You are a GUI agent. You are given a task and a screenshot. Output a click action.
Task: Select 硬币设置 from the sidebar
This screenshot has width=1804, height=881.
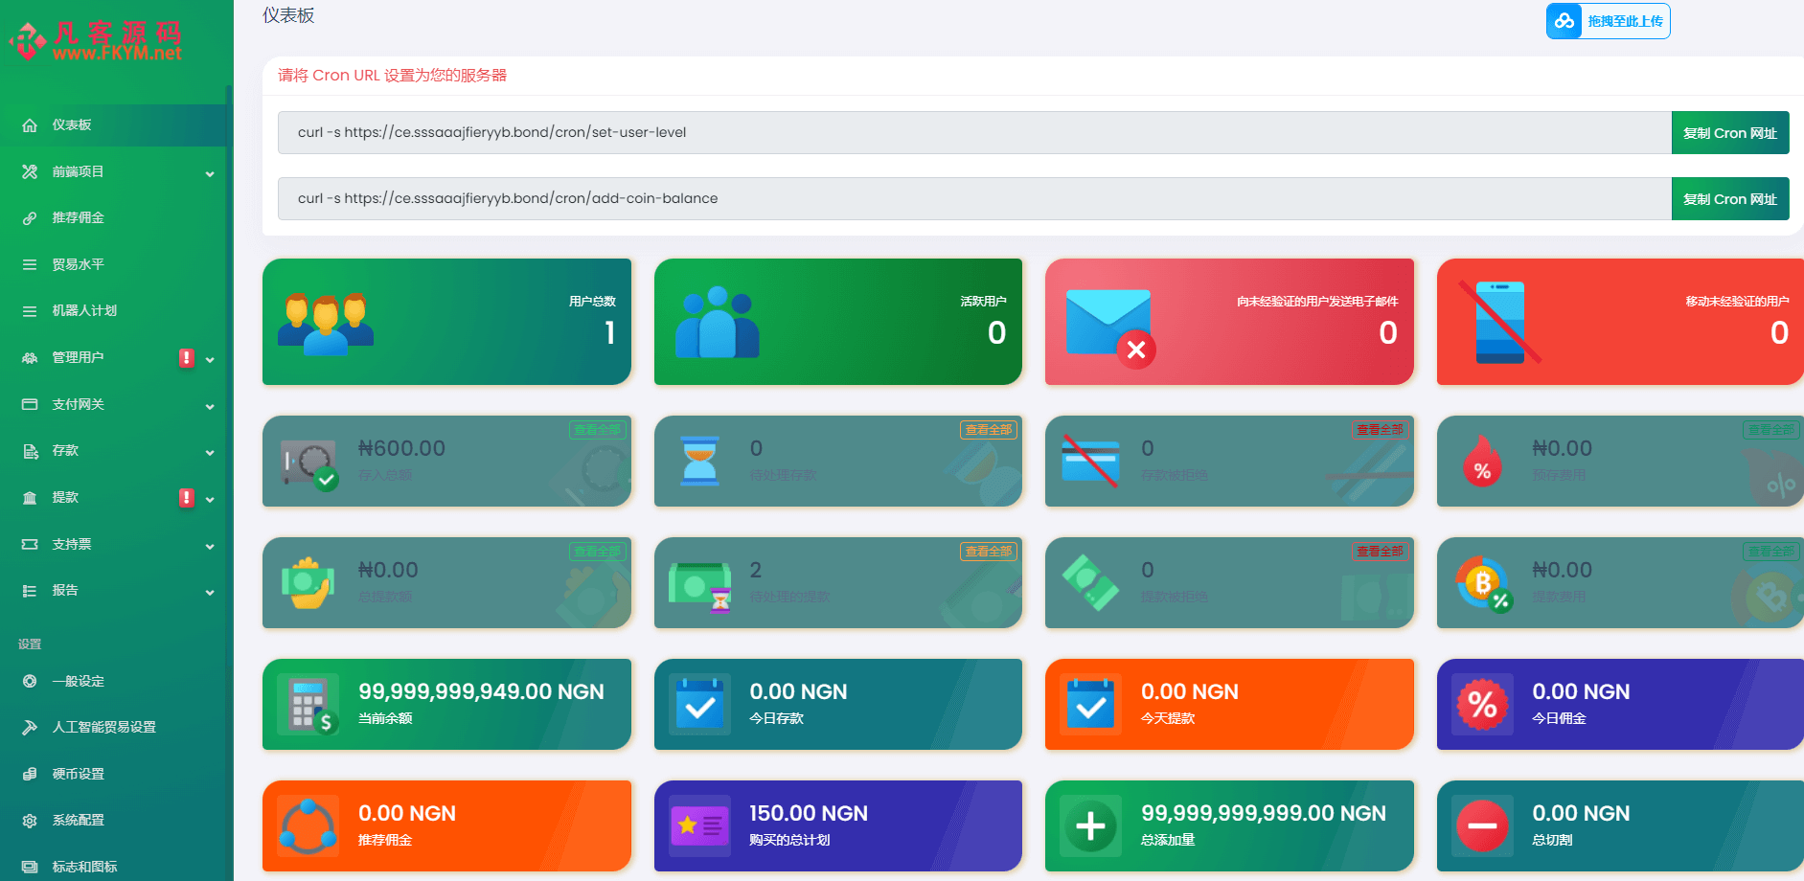click(x=79, y=774)
